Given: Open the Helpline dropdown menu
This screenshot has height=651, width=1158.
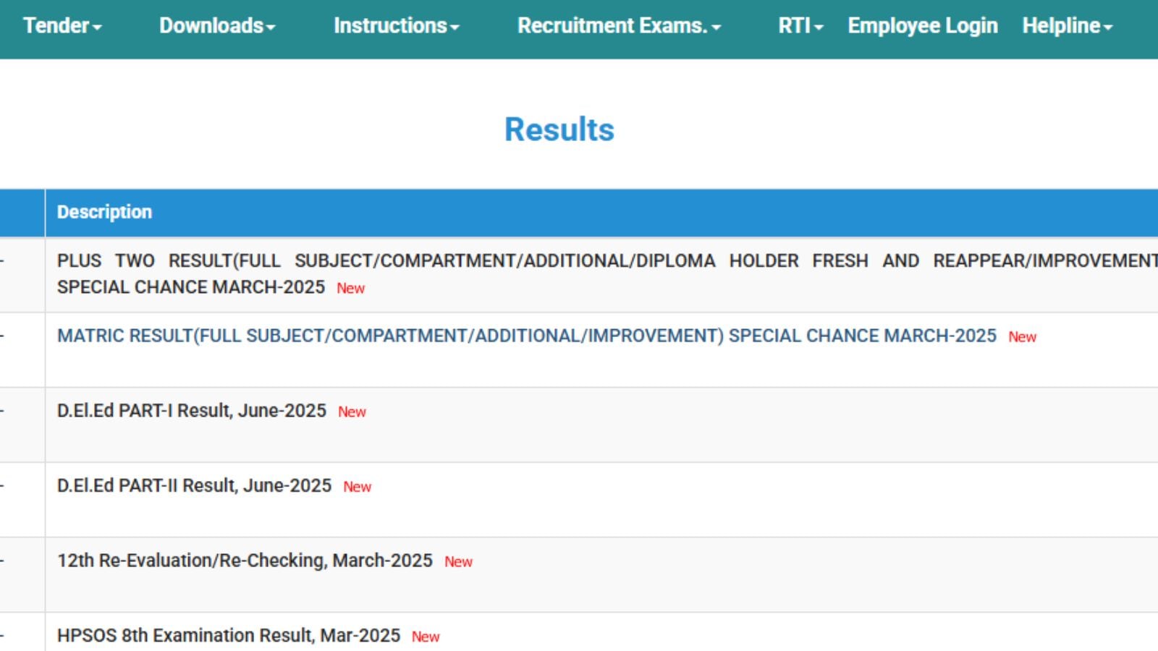Looking at the screenshot, I should [1067, 26].
